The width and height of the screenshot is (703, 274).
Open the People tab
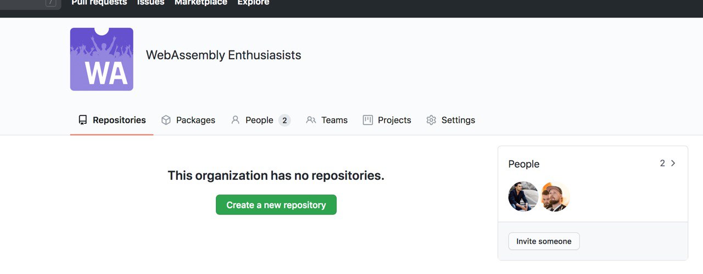260,120
